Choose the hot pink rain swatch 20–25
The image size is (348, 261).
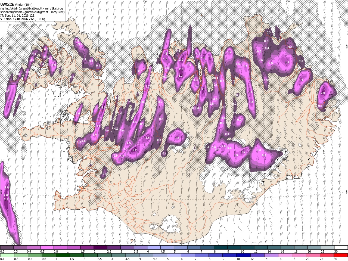(x=313, y=255)
